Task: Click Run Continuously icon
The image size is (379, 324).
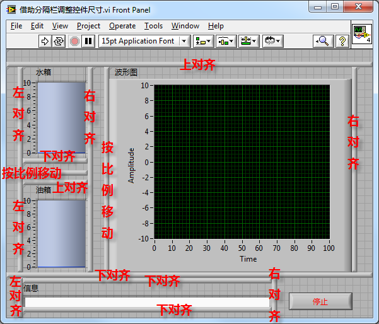Action: point(59,41)
